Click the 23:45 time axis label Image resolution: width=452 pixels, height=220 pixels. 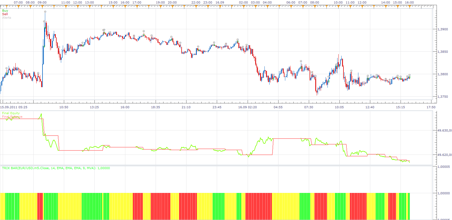(217, 107)
